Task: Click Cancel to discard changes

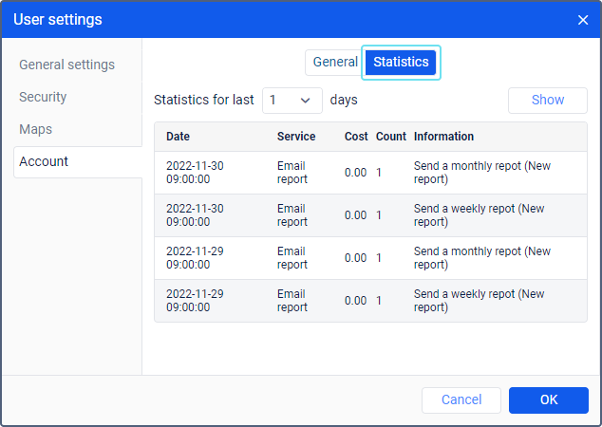Action: tap(461, 400)
